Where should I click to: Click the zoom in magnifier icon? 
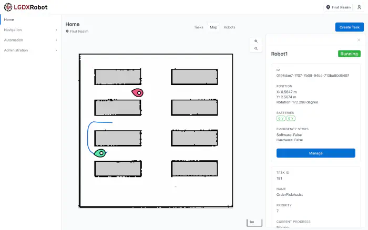pyautogui.click(x=256, y=41)
